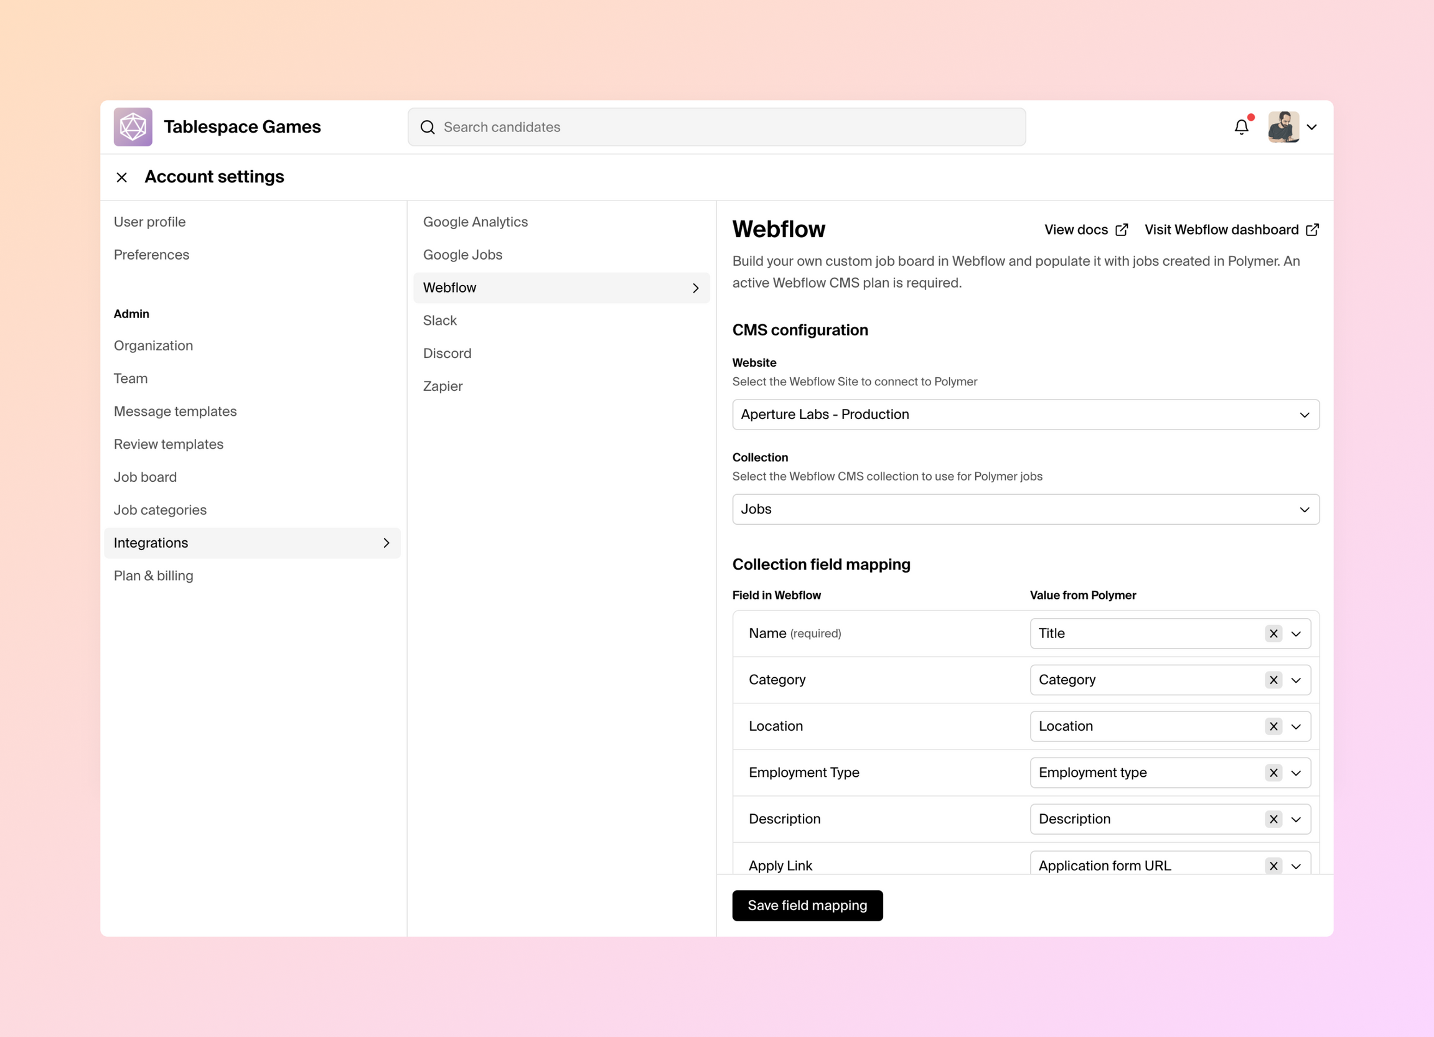Expand the Description value dropdown arrow
Image resolution: width=1434 pixels, height=1037 pixels.
(1296, 820)
